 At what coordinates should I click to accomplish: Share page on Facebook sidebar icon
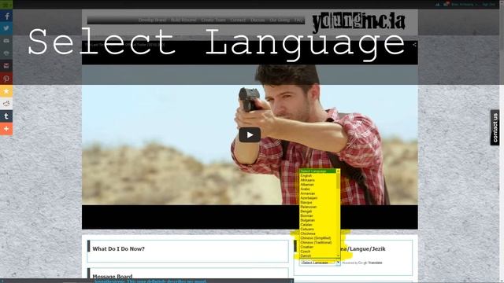(x=6, y=16)
